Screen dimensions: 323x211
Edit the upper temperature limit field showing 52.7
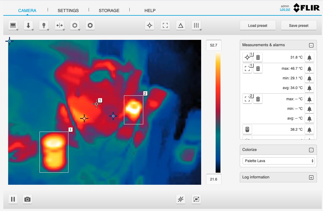tap(214, 45)
